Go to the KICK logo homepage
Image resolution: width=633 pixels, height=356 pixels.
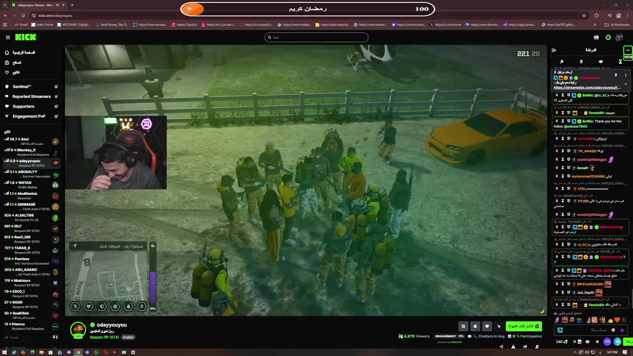(25, 37)
